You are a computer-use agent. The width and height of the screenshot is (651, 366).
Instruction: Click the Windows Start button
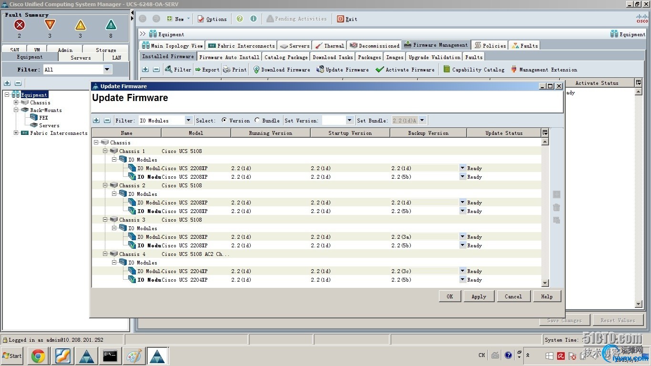click(12, 356)
